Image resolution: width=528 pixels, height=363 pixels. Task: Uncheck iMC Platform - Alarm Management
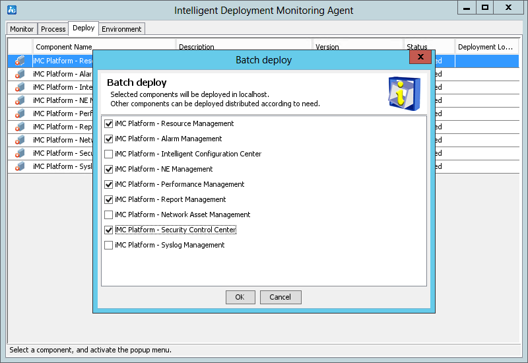(108, 139)
